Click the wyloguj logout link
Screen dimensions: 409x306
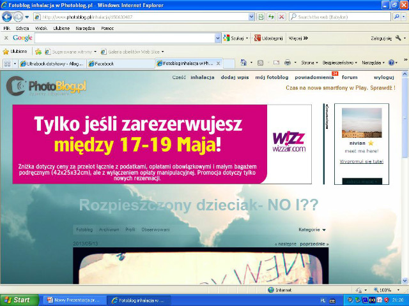tap(383, 77)
